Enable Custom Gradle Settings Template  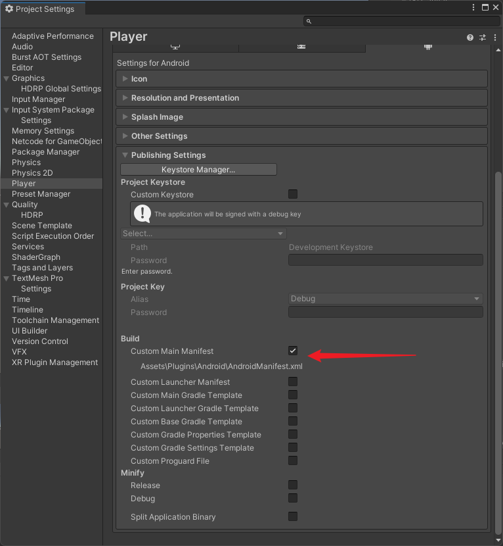click(293, 447)
